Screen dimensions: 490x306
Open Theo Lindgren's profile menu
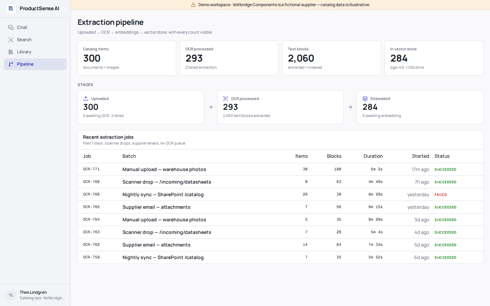click(35, 295)
